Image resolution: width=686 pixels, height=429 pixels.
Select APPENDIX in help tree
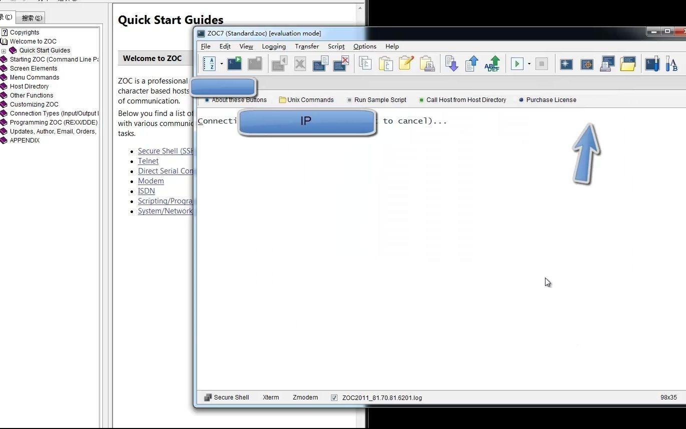(x=24, y=140)
